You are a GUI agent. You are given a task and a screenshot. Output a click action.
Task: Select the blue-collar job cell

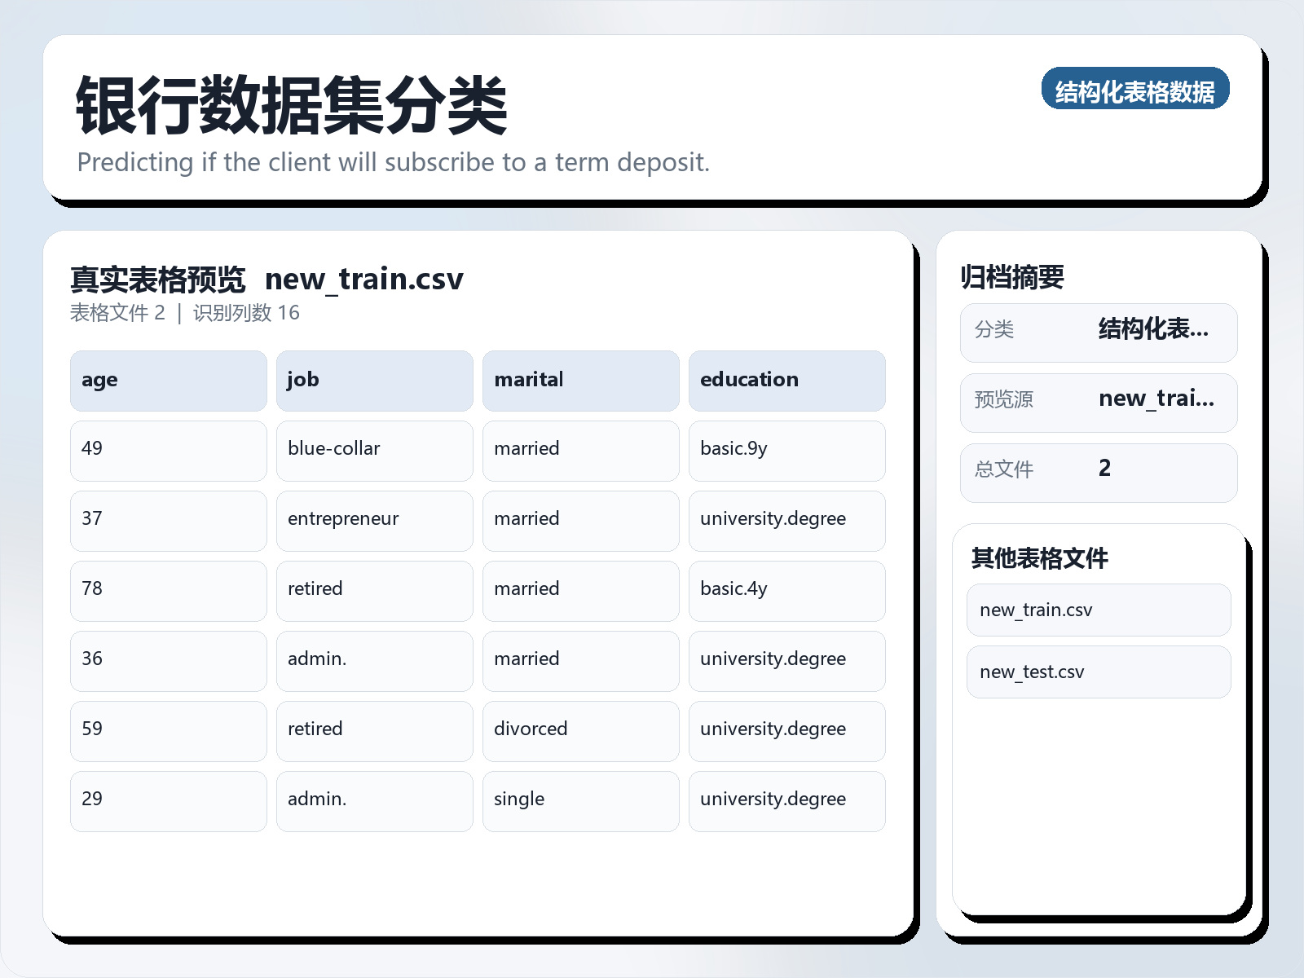[374, 449]
